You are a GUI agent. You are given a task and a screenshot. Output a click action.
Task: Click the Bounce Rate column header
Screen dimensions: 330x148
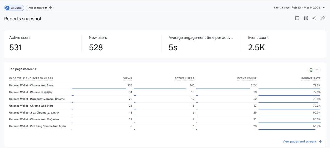pyautogui.click(x=311, y=79)
